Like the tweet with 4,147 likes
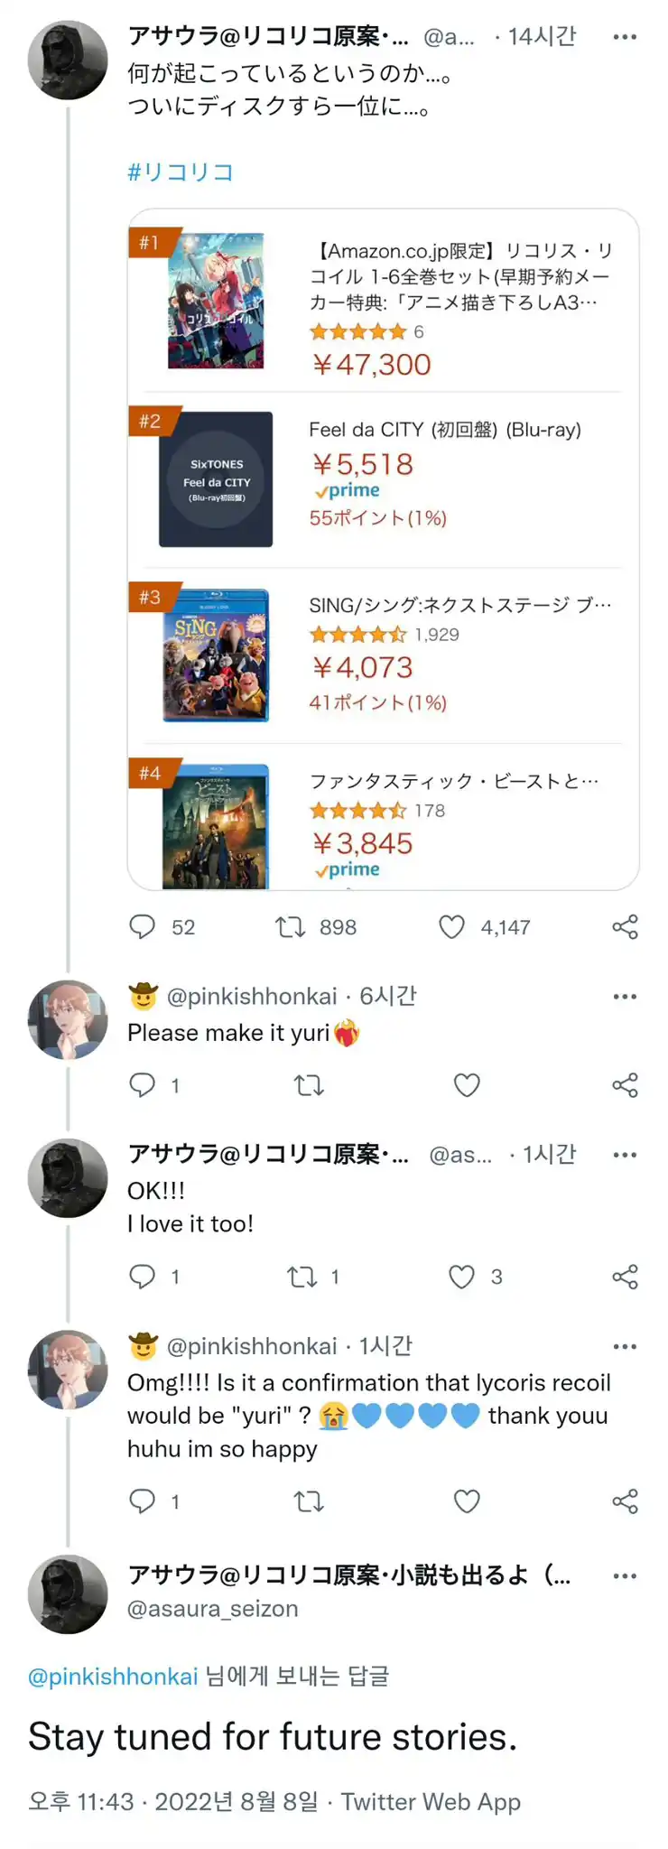 451,927
